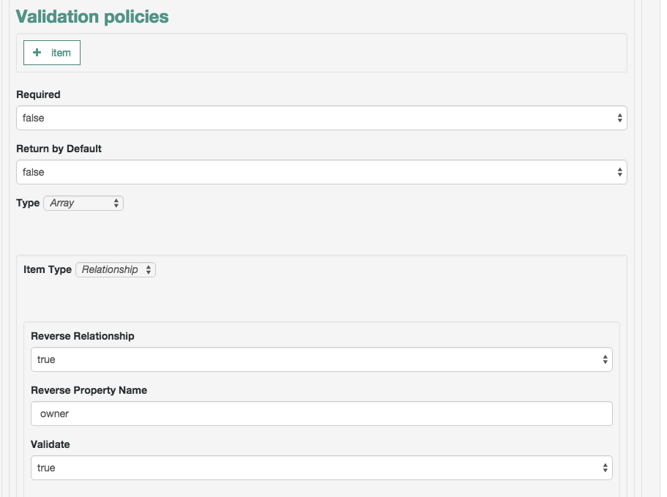Click the Validate field label
The width and height of the screenshot is (667, 497).
(51, 444)
